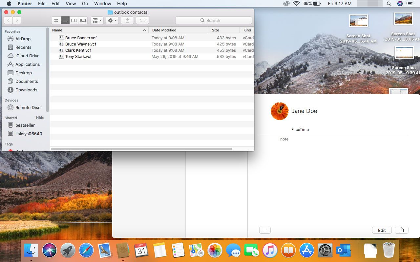Switch Finder to icon view
Viewport: 420px width, 262px height.
(56, 20)
